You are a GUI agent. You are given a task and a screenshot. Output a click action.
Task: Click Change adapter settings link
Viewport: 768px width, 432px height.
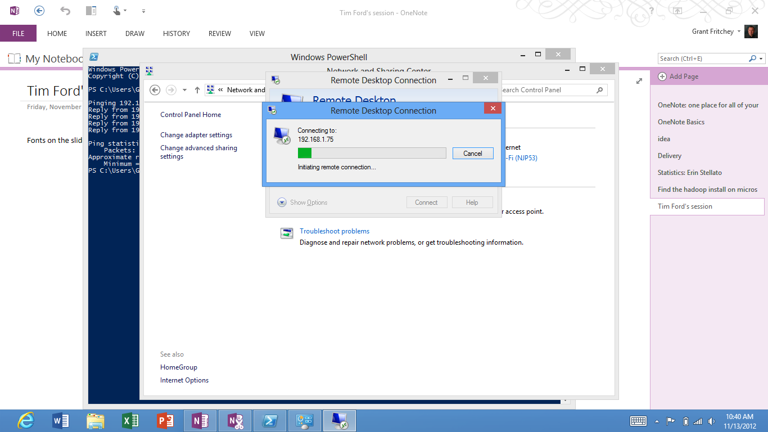tap(196, 135)
